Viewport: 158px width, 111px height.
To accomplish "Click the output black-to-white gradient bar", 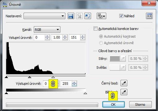I will [x=46, y=90].
